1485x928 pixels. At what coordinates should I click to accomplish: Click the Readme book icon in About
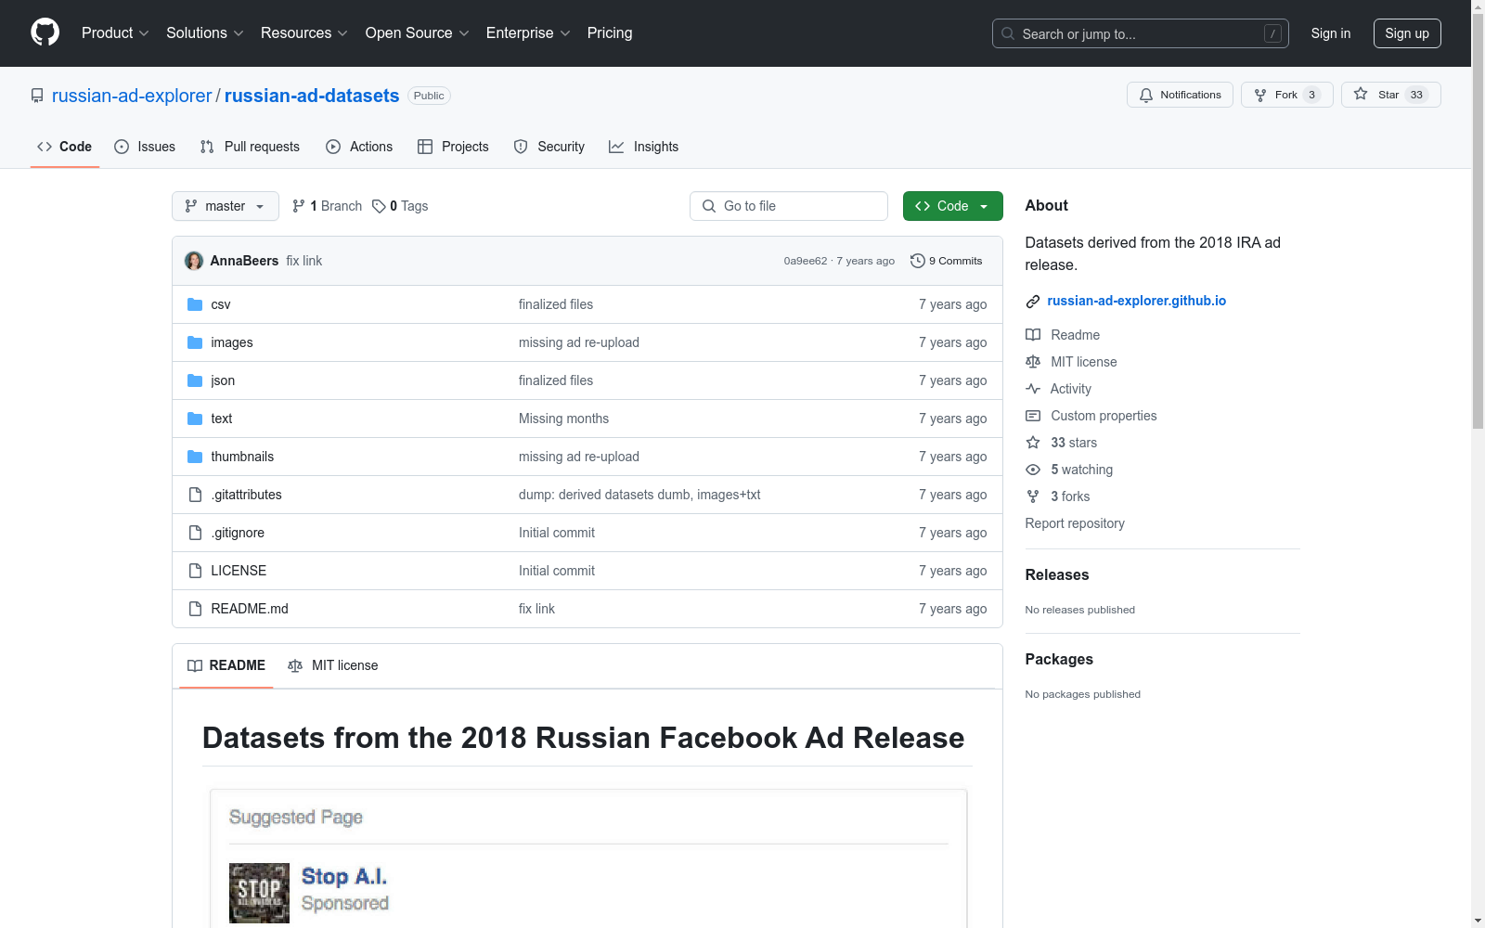tap(1033, 335)
